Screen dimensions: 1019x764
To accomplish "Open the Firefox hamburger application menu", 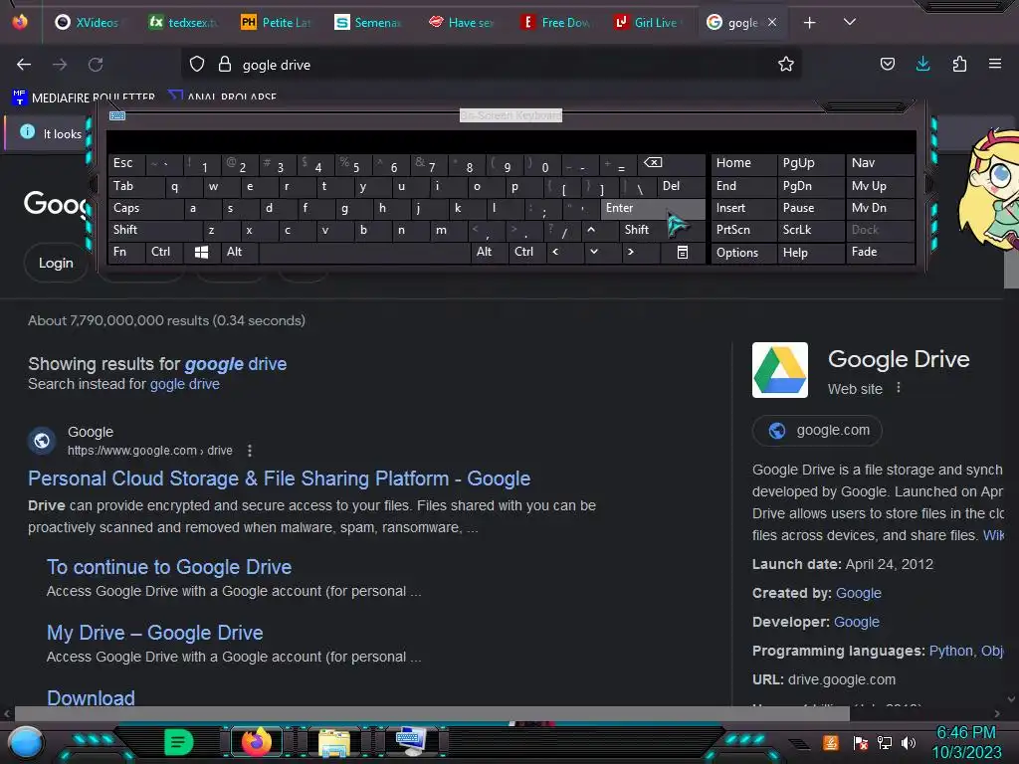I will pyautogui.click(x=995, y=64).
